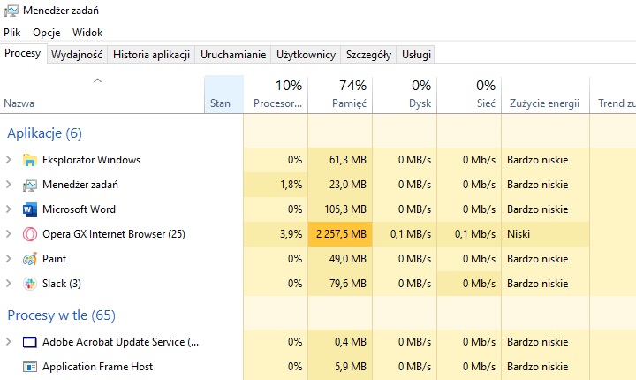
Task: Click the Menedżer zadań process row icon
Action: pyautogui.click(x=30, y=185)
